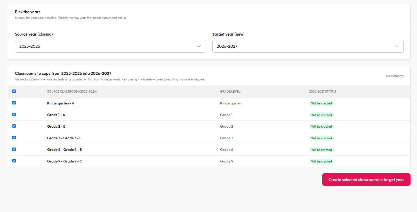Click the Classrooms to copy from 2025-2026 heading
417x212 pixels.
tap(63, 74)
